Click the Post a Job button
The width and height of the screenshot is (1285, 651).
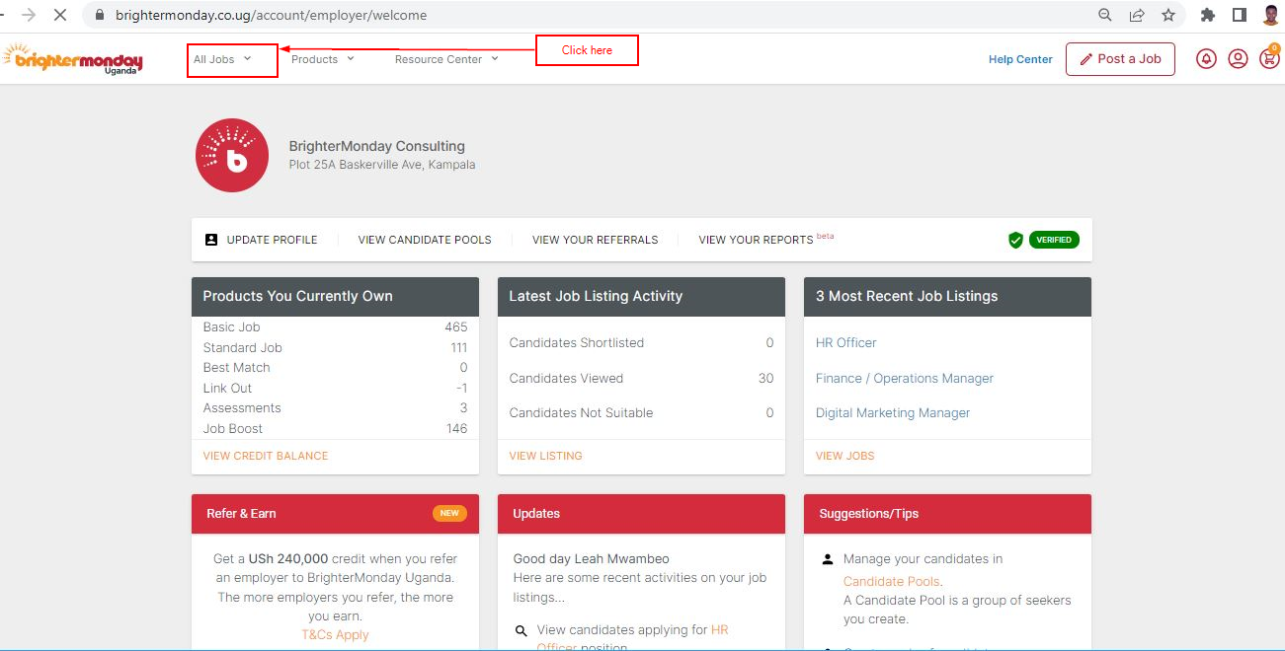1120,59
